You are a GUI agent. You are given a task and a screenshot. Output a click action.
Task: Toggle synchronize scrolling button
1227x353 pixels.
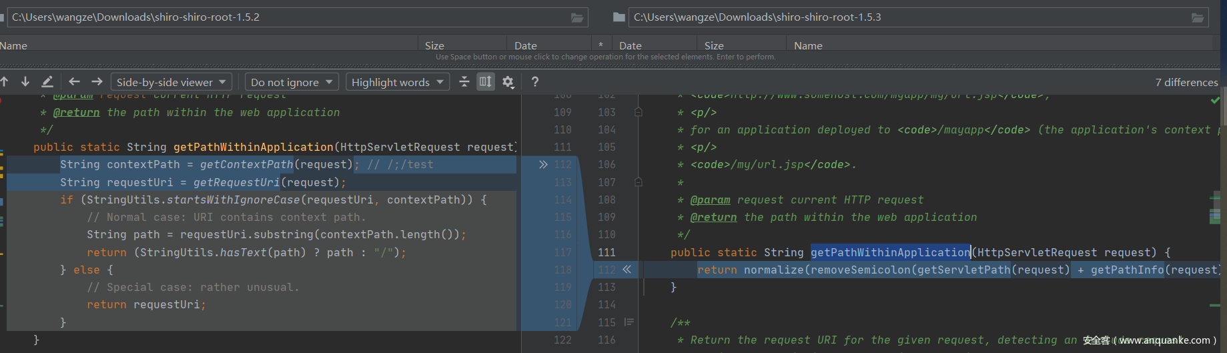pos(486,82)
